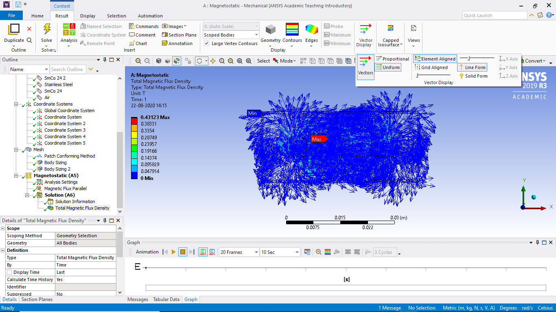Click the Solve lightning bolt icon
This screenshot has height=312, width=556.
47,29
